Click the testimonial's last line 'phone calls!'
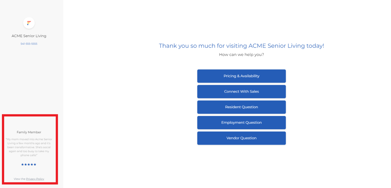This screenshot has height=188, width=391. (x=29, y=155)
